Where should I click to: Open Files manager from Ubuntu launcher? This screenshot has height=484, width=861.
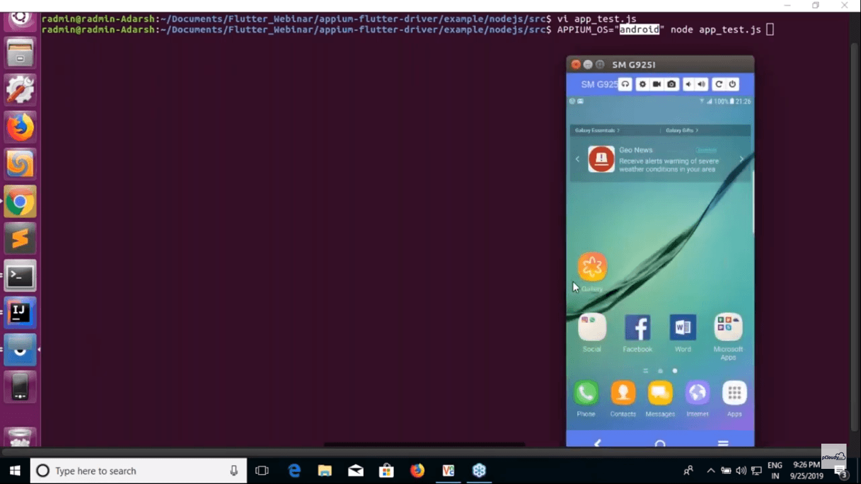20,53
